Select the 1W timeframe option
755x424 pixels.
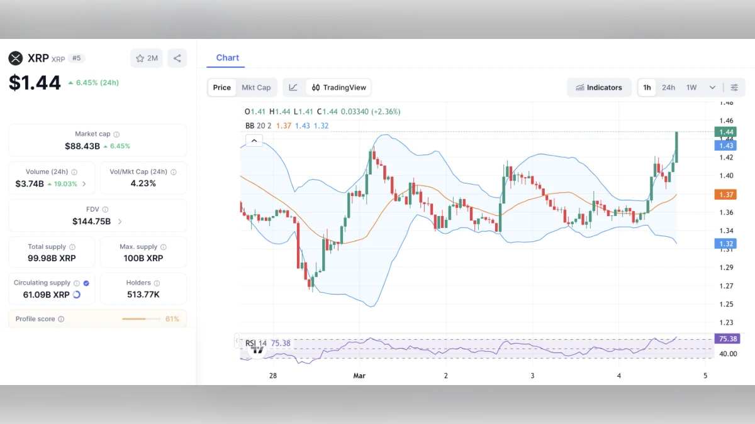[690, 87]
